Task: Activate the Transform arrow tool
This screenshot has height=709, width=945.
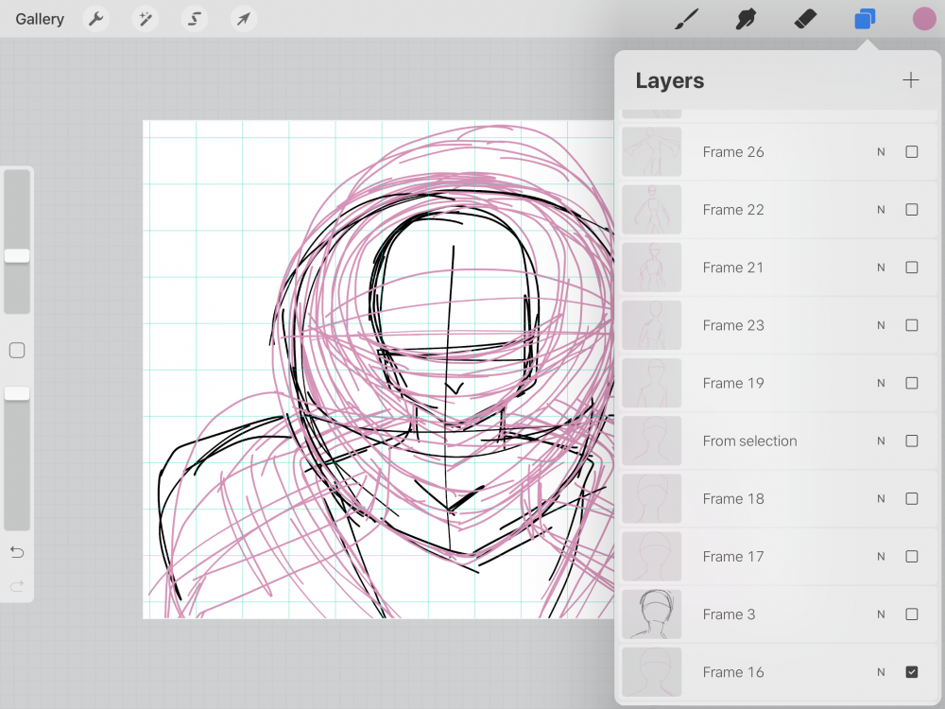Action: pos(244,19)
